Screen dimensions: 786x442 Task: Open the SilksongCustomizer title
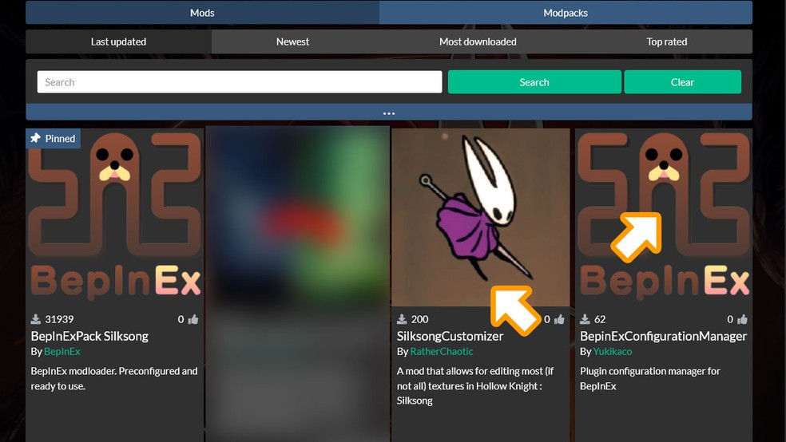coord(450,336)
